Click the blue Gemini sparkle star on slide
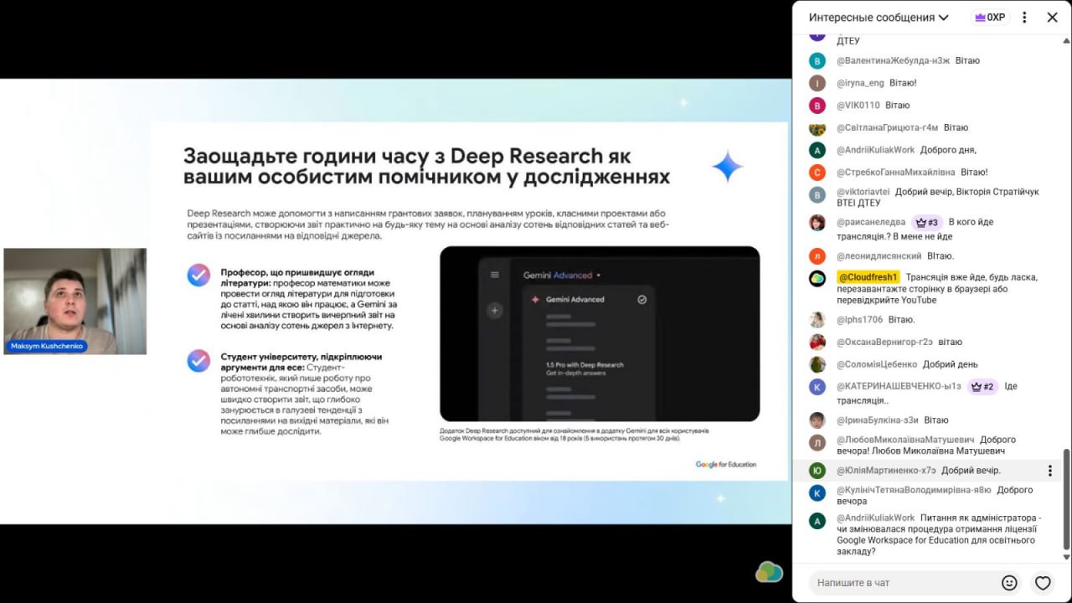The width and height of the screenshot is (1072, 603). click(727, 167)
